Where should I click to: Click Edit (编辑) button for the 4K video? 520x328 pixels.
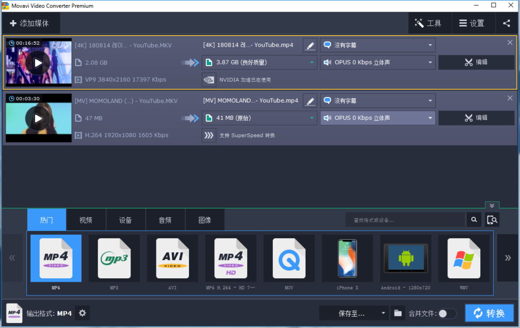click(x=476, y=62)
